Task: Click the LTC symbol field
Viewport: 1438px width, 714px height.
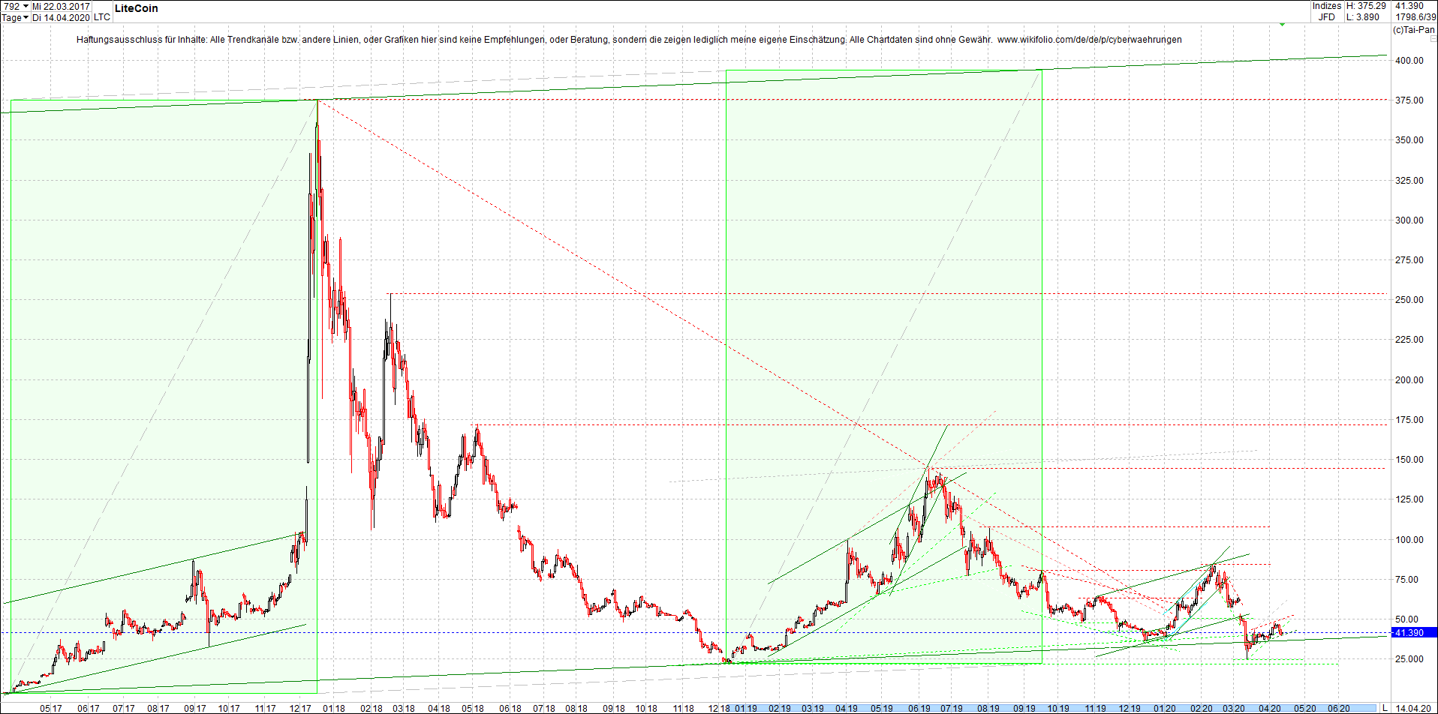Action: (x=101, y=17)
